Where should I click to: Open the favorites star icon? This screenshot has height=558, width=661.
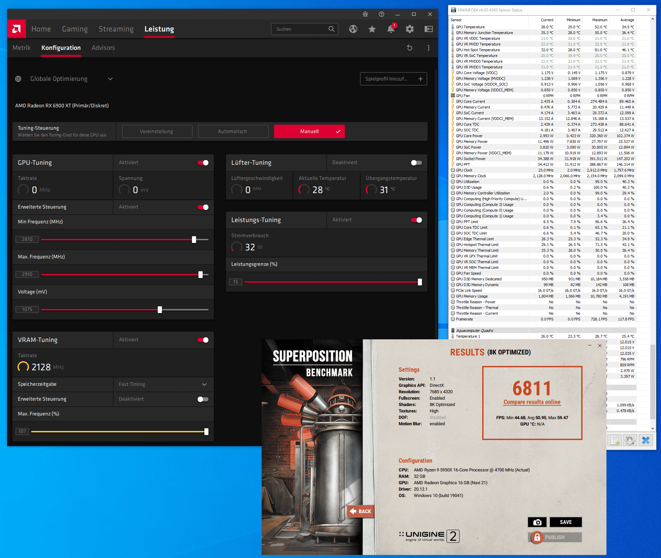click(372, 29)
